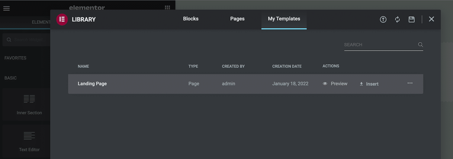This screenshot has height=159, width=453.
Task: Open more actions ellipsis for Landing Page
Action: (x=410, y=83)
